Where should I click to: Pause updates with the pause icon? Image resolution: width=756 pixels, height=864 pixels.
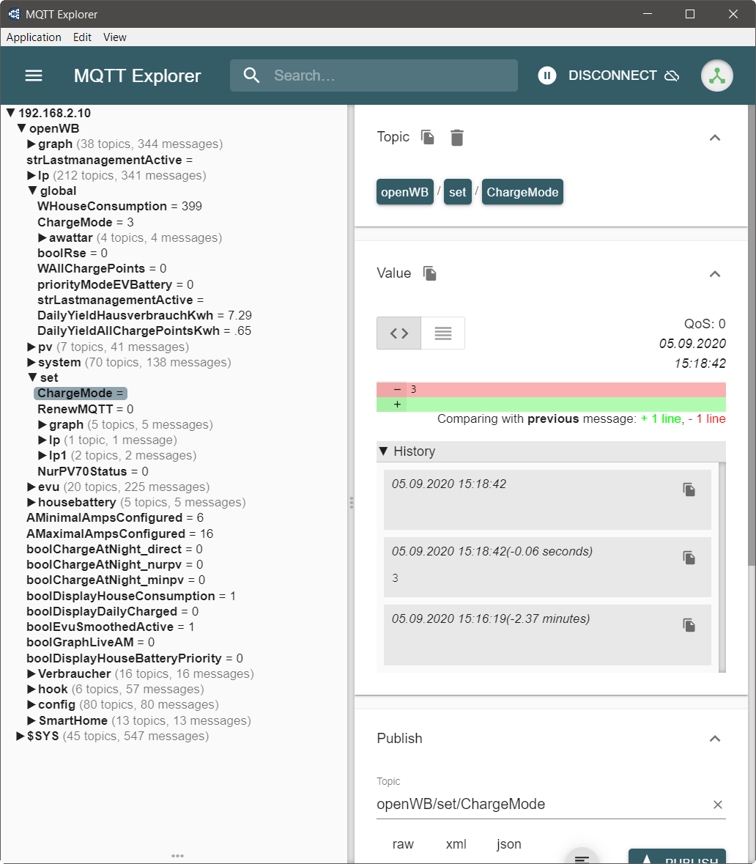[x=546, y=75]
